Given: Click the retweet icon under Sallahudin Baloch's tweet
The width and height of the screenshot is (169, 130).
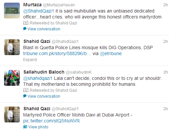Looking at the screenshot, I should click(x=26, y=90).
